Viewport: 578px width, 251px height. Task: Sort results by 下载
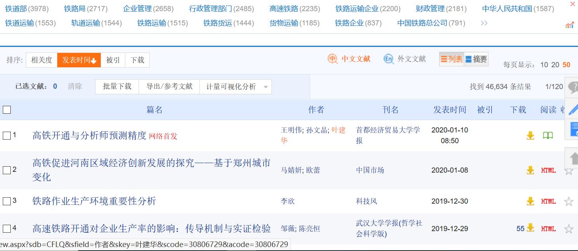coord(137,60)
